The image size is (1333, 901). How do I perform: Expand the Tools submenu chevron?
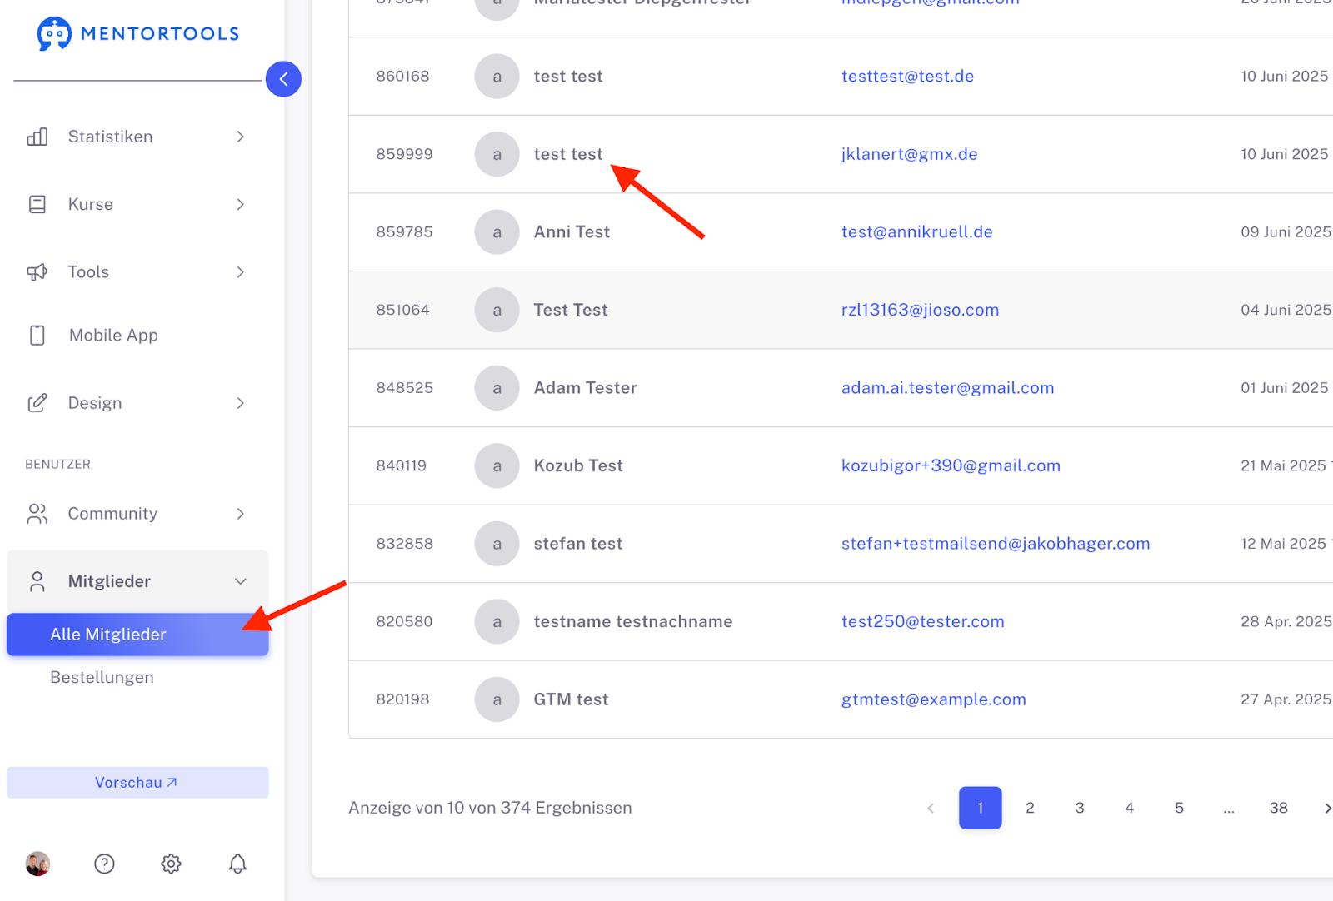(240, 272)
